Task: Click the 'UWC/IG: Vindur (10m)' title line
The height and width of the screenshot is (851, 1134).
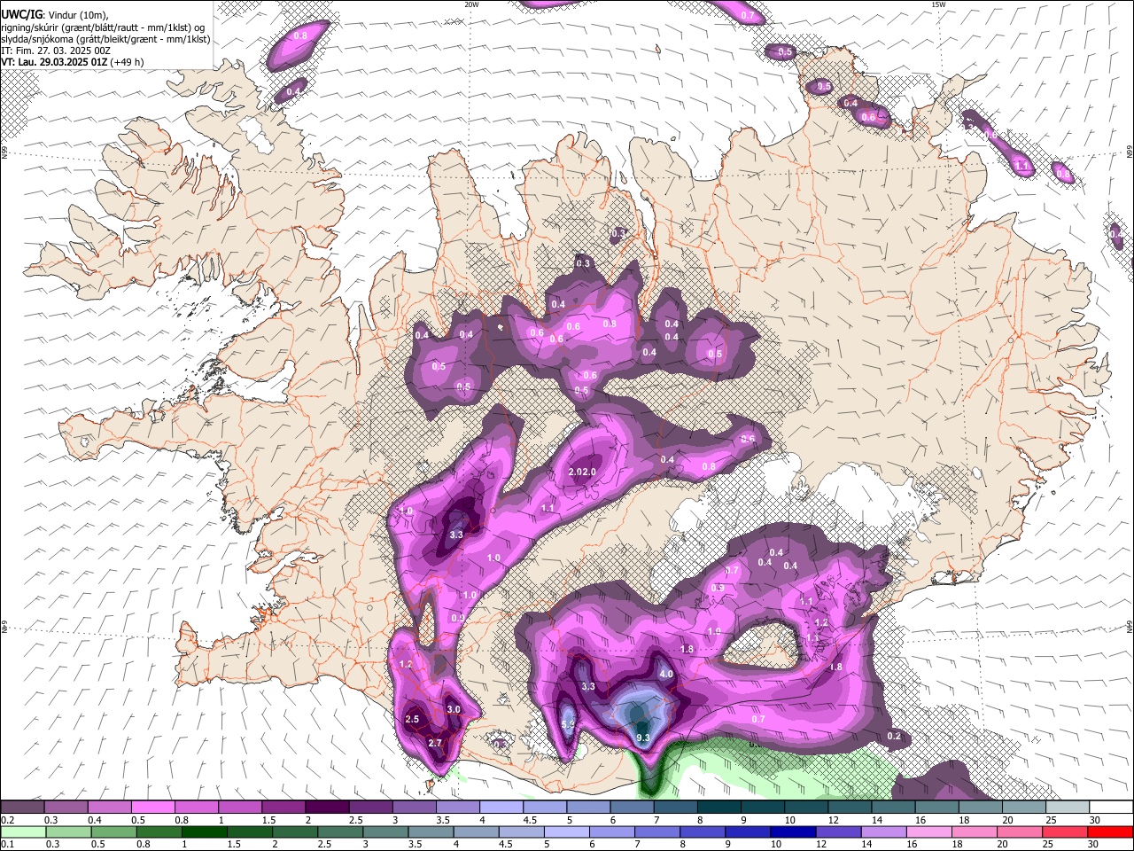Action: [x=54, y=15]
